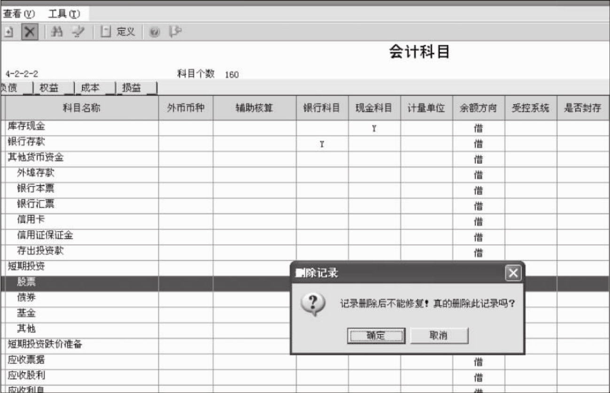Click the 借 cell in 外埠存款 row

pos(479,175)
